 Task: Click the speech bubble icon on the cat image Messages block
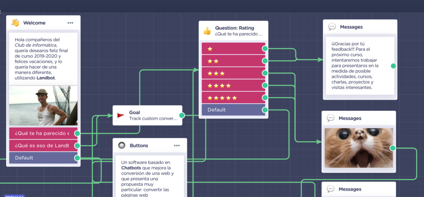coord(330,118)
